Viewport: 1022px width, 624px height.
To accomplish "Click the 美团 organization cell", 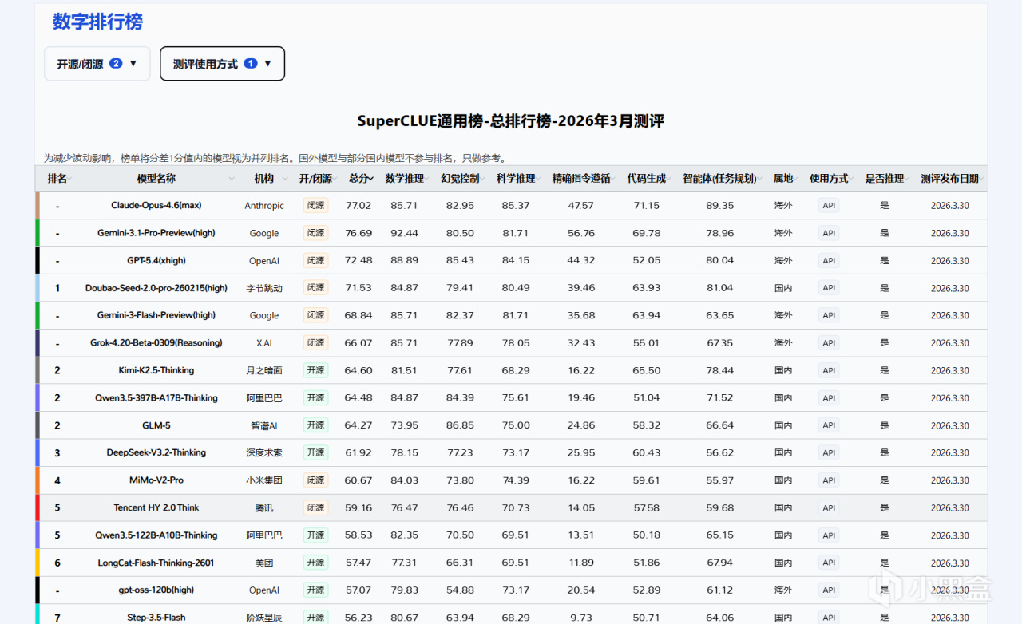I will pos(264,563).
